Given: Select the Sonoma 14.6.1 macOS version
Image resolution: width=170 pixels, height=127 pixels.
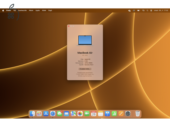Looking at the screenshot, I should pos(89,65).
